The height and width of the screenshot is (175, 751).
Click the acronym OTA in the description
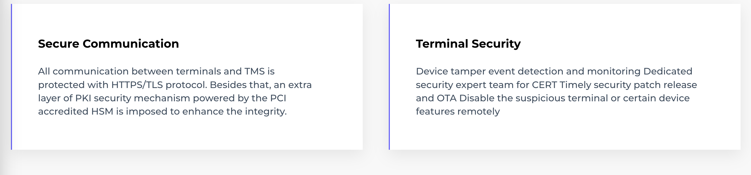click(x=446, y=98)
